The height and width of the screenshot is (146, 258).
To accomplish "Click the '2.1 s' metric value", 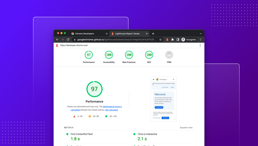I will (142, 139).
